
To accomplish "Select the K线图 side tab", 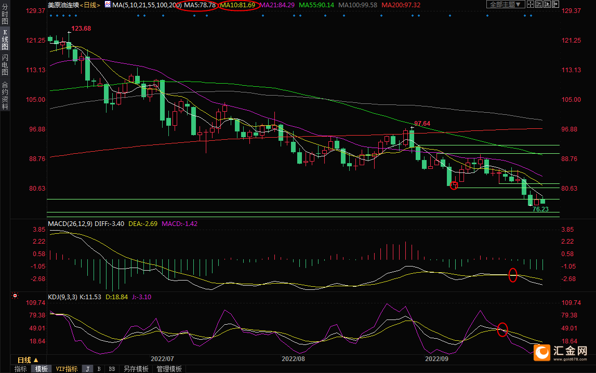I will click(x=5, y=43).
